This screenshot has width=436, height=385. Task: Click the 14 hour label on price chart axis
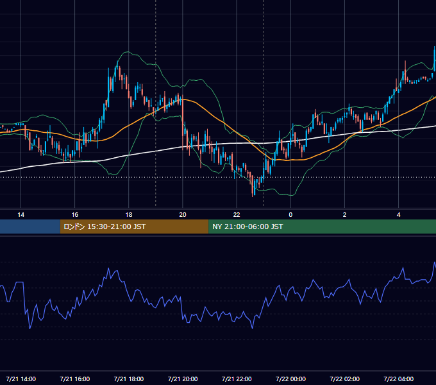[21, 215]
